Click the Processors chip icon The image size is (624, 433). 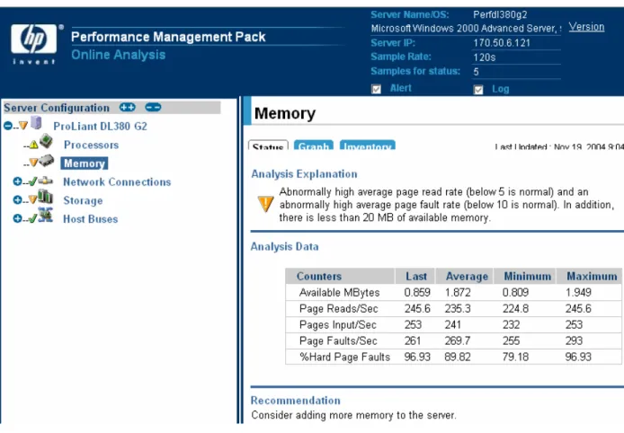pos(46,141)
